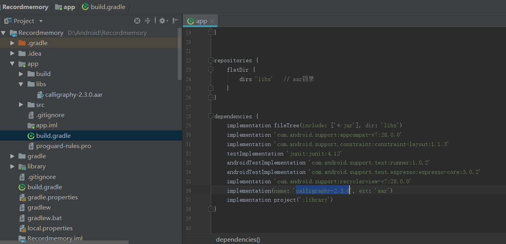506x244 pixels.
Task: Fold the dependencies block at line 28
Action: 211,116
